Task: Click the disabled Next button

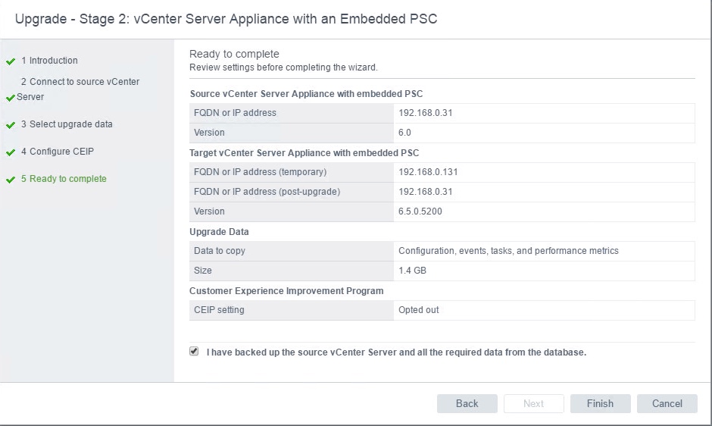Action: [533, 403]
